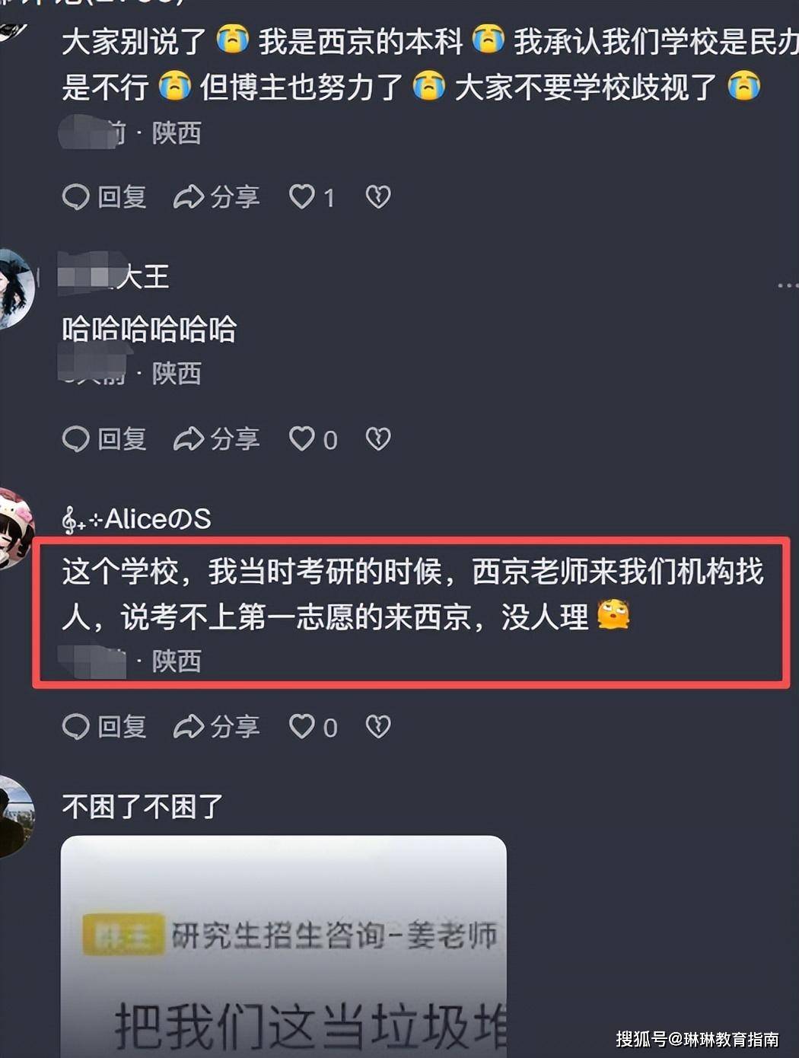Open avatar of 不困了不困了 commenter
Screen dimensions: 799x1058
[15, 816]
